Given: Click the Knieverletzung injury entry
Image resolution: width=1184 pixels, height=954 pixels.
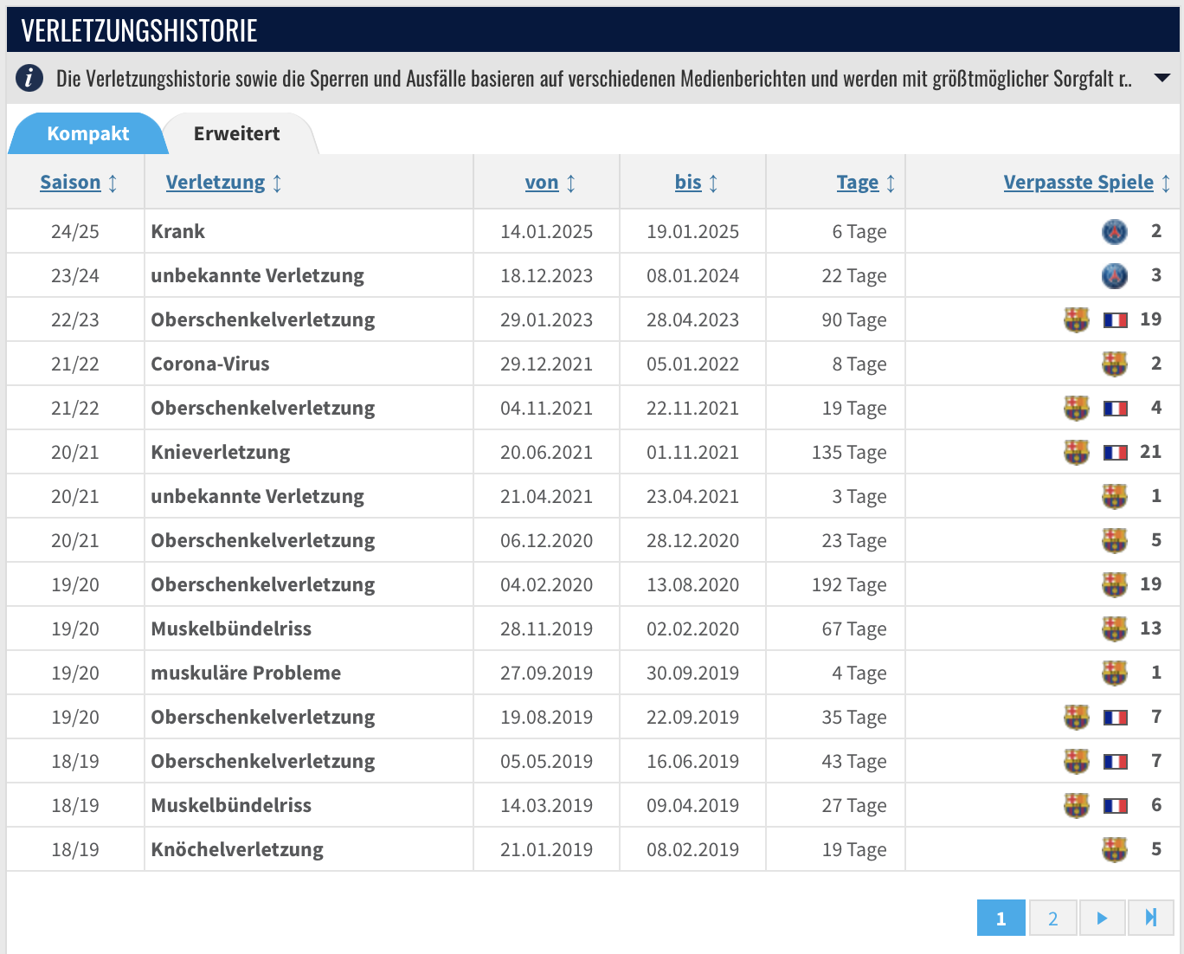Looking at the screenshot, I should [x=221, y=452].
